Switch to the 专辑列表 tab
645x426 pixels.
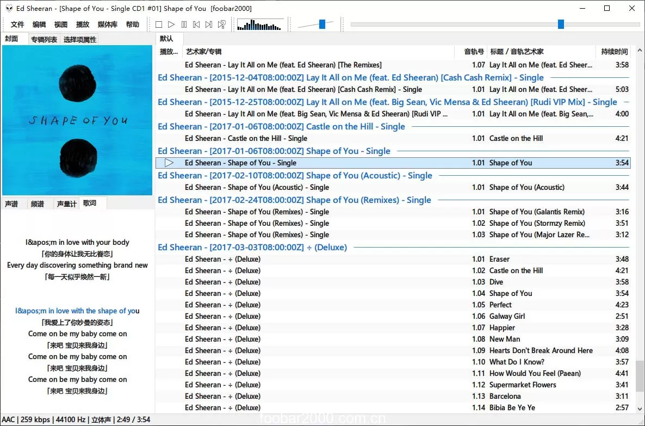44,39
